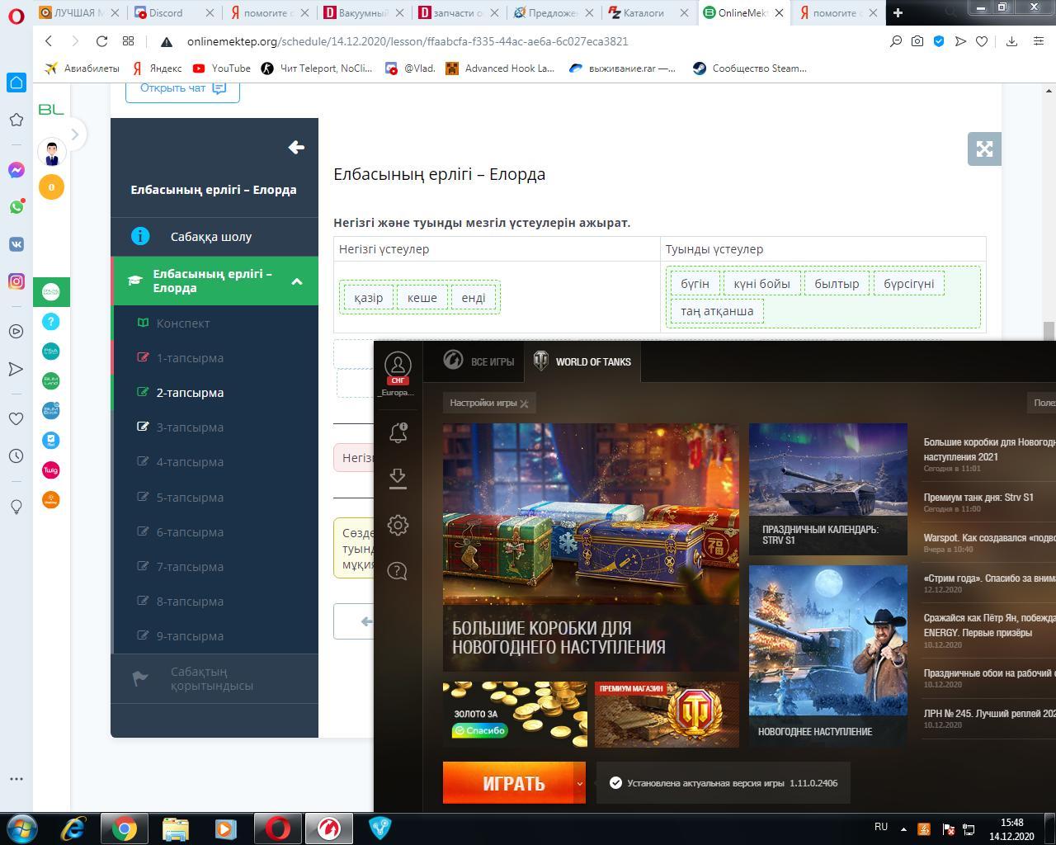The height and width of the screenshot is (845, 1056).
Task: Click the student avatar in left sidebar
Action: 51,152
